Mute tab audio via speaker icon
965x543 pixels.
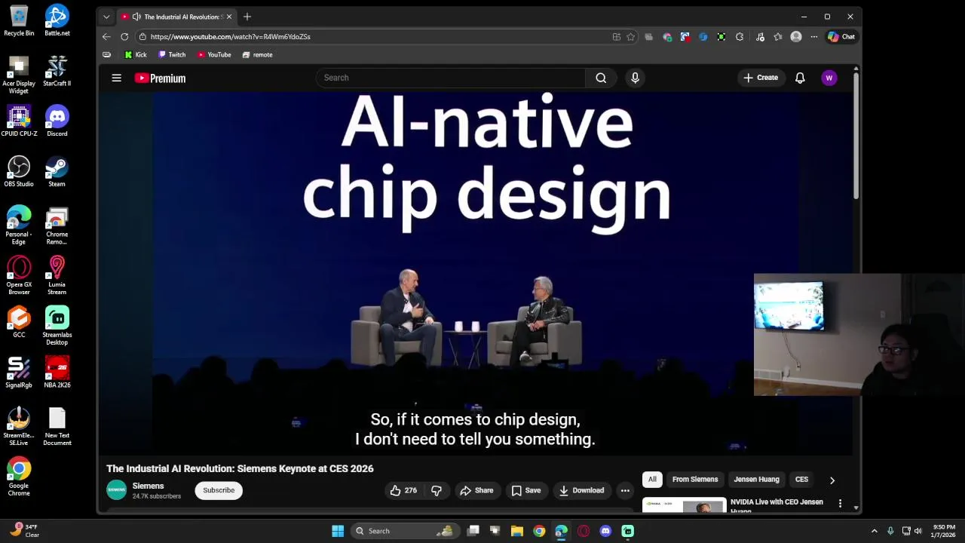tap(136, 17)
